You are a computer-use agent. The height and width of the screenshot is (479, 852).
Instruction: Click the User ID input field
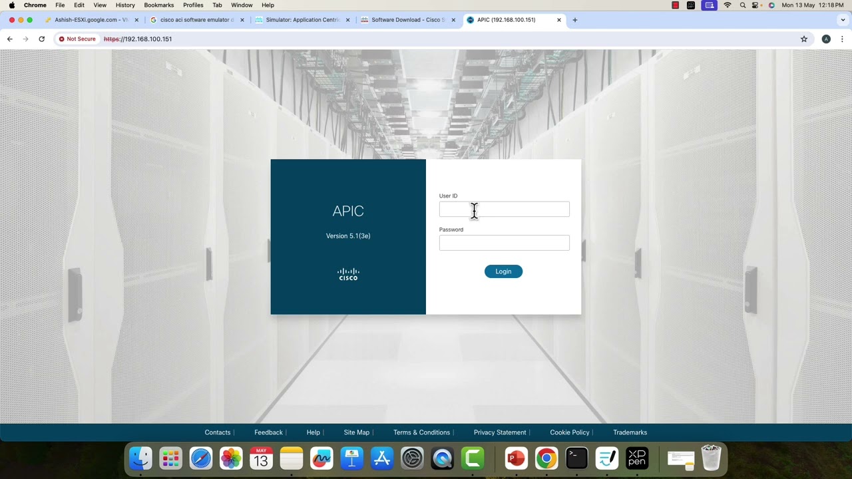(504, 209)
